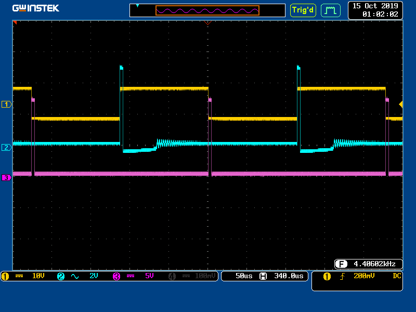Click the channel 3 DC coupling symbol
Screen dimensions: 416x312
131,276
